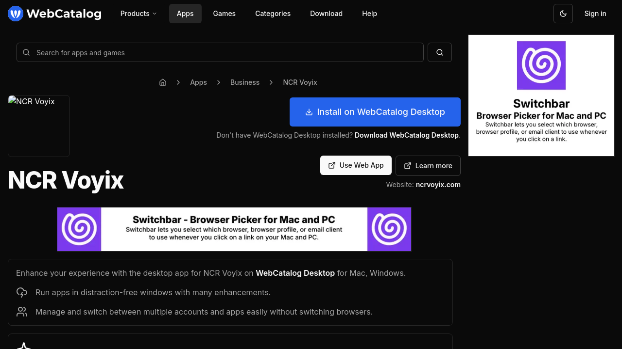The height and width of the screenshot is (349, 622).
Task: Go to home via breadcrumb house icon
Action: click(x=163, y=82)
